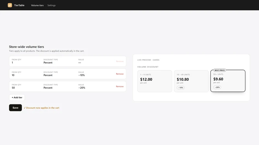The width and height of the screenshot is (259, 145).
Task: Click the Save button
Action: 15,108
